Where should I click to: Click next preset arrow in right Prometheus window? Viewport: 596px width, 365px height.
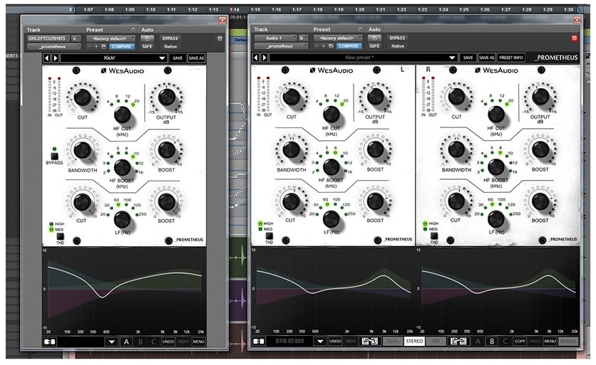point(264,58)
